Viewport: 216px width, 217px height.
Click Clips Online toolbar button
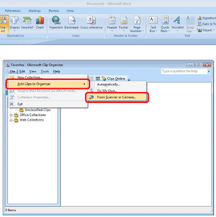[114, 79]
